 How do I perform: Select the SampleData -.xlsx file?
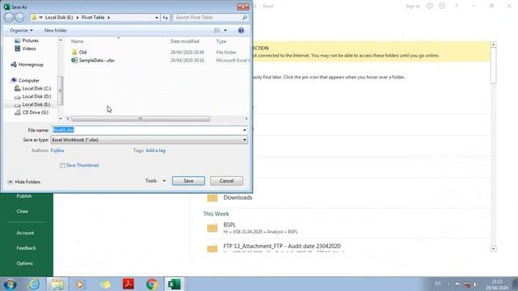pyautogui.click(x=96, y=61)
